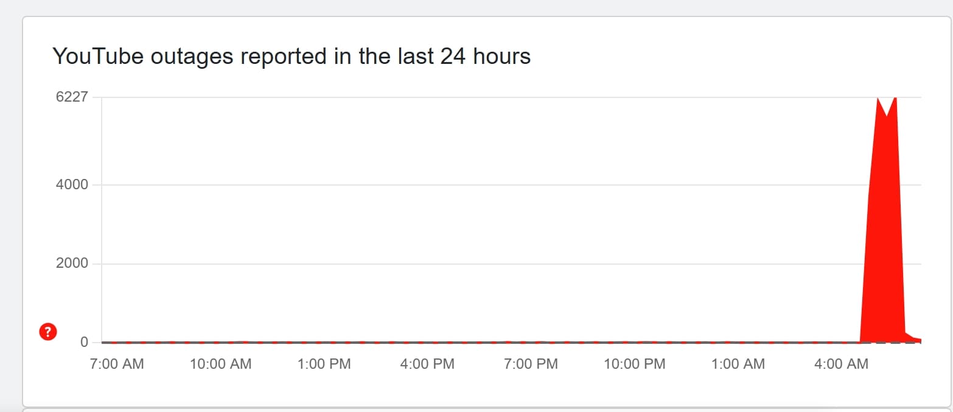Screen dimensions: 953x412
Task: Select the 7:00 PM time label
Action: coord(531,364)
